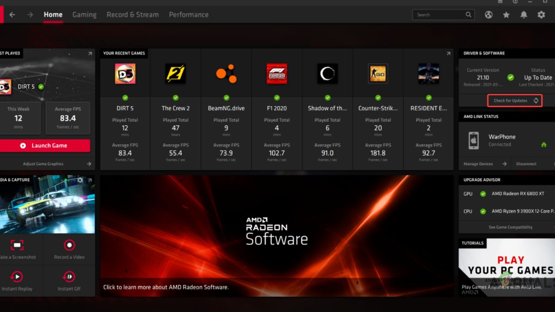The image size is (555, 312).
Task: Open notifications bell icon
Action: pyautogui.click(x=524, y=15)
